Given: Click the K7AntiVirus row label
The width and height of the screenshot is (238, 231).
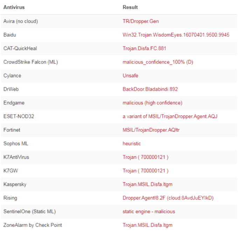Looking at the screenshot, I should pyautogui.click(x=16, y=157).
